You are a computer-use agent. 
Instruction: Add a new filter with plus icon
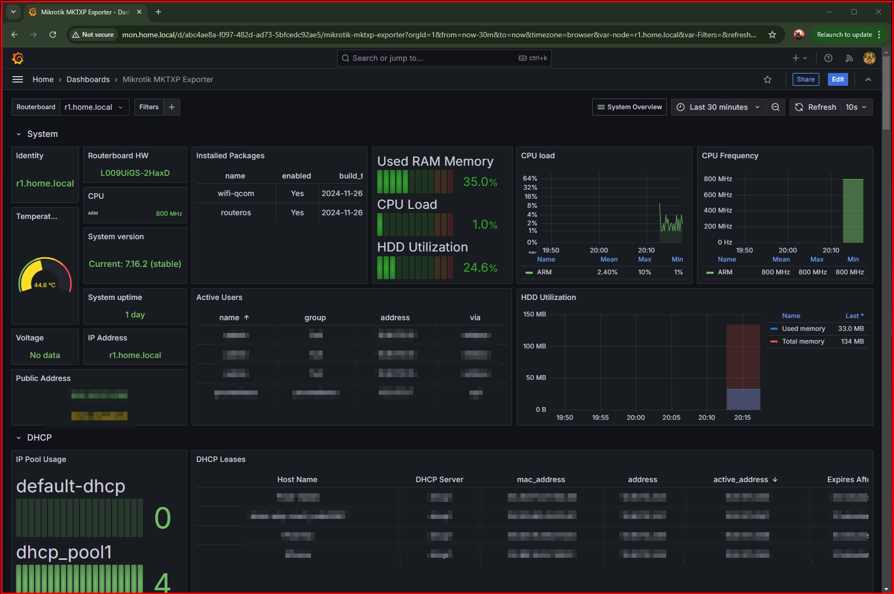point(172,107)
